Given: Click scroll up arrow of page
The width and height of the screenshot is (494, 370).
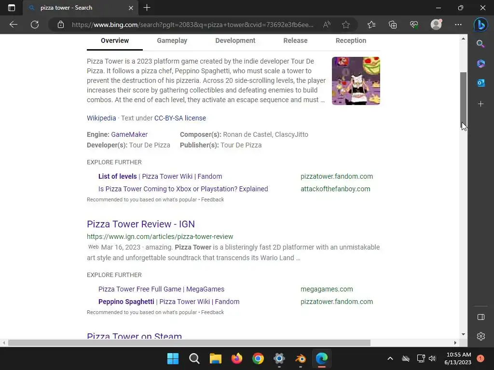Looking at the screenshot, I should pyautogui.click(x=463, y=39).
